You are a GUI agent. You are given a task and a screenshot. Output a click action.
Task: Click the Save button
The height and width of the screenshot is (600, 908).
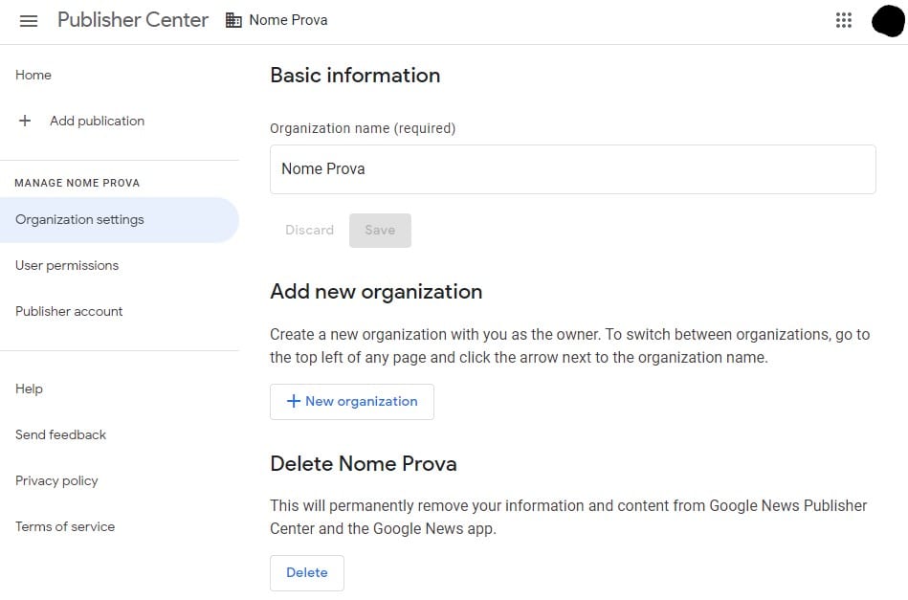pos(380,230)
